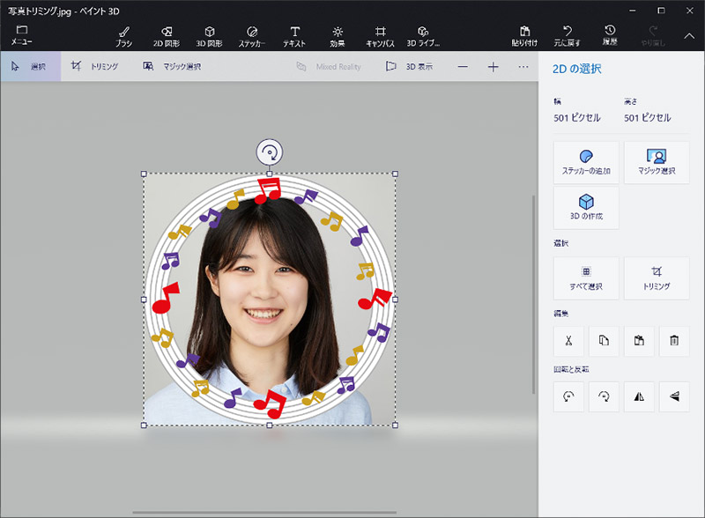Open the Canvas settings (キャンバス)
The height and width of the screenshot is (518, 705).
coord(381,35)
